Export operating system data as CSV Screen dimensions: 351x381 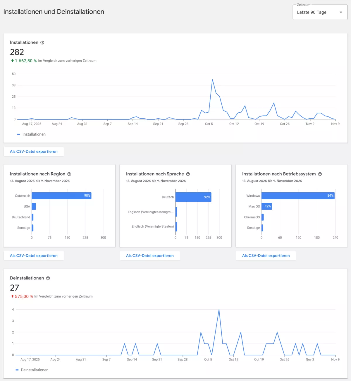coord(266,255)
